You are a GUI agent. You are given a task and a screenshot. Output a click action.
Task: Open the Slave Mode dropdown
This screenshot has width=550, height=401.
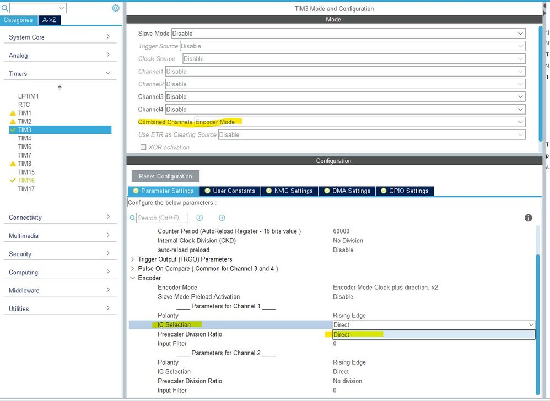pos(348,34)
